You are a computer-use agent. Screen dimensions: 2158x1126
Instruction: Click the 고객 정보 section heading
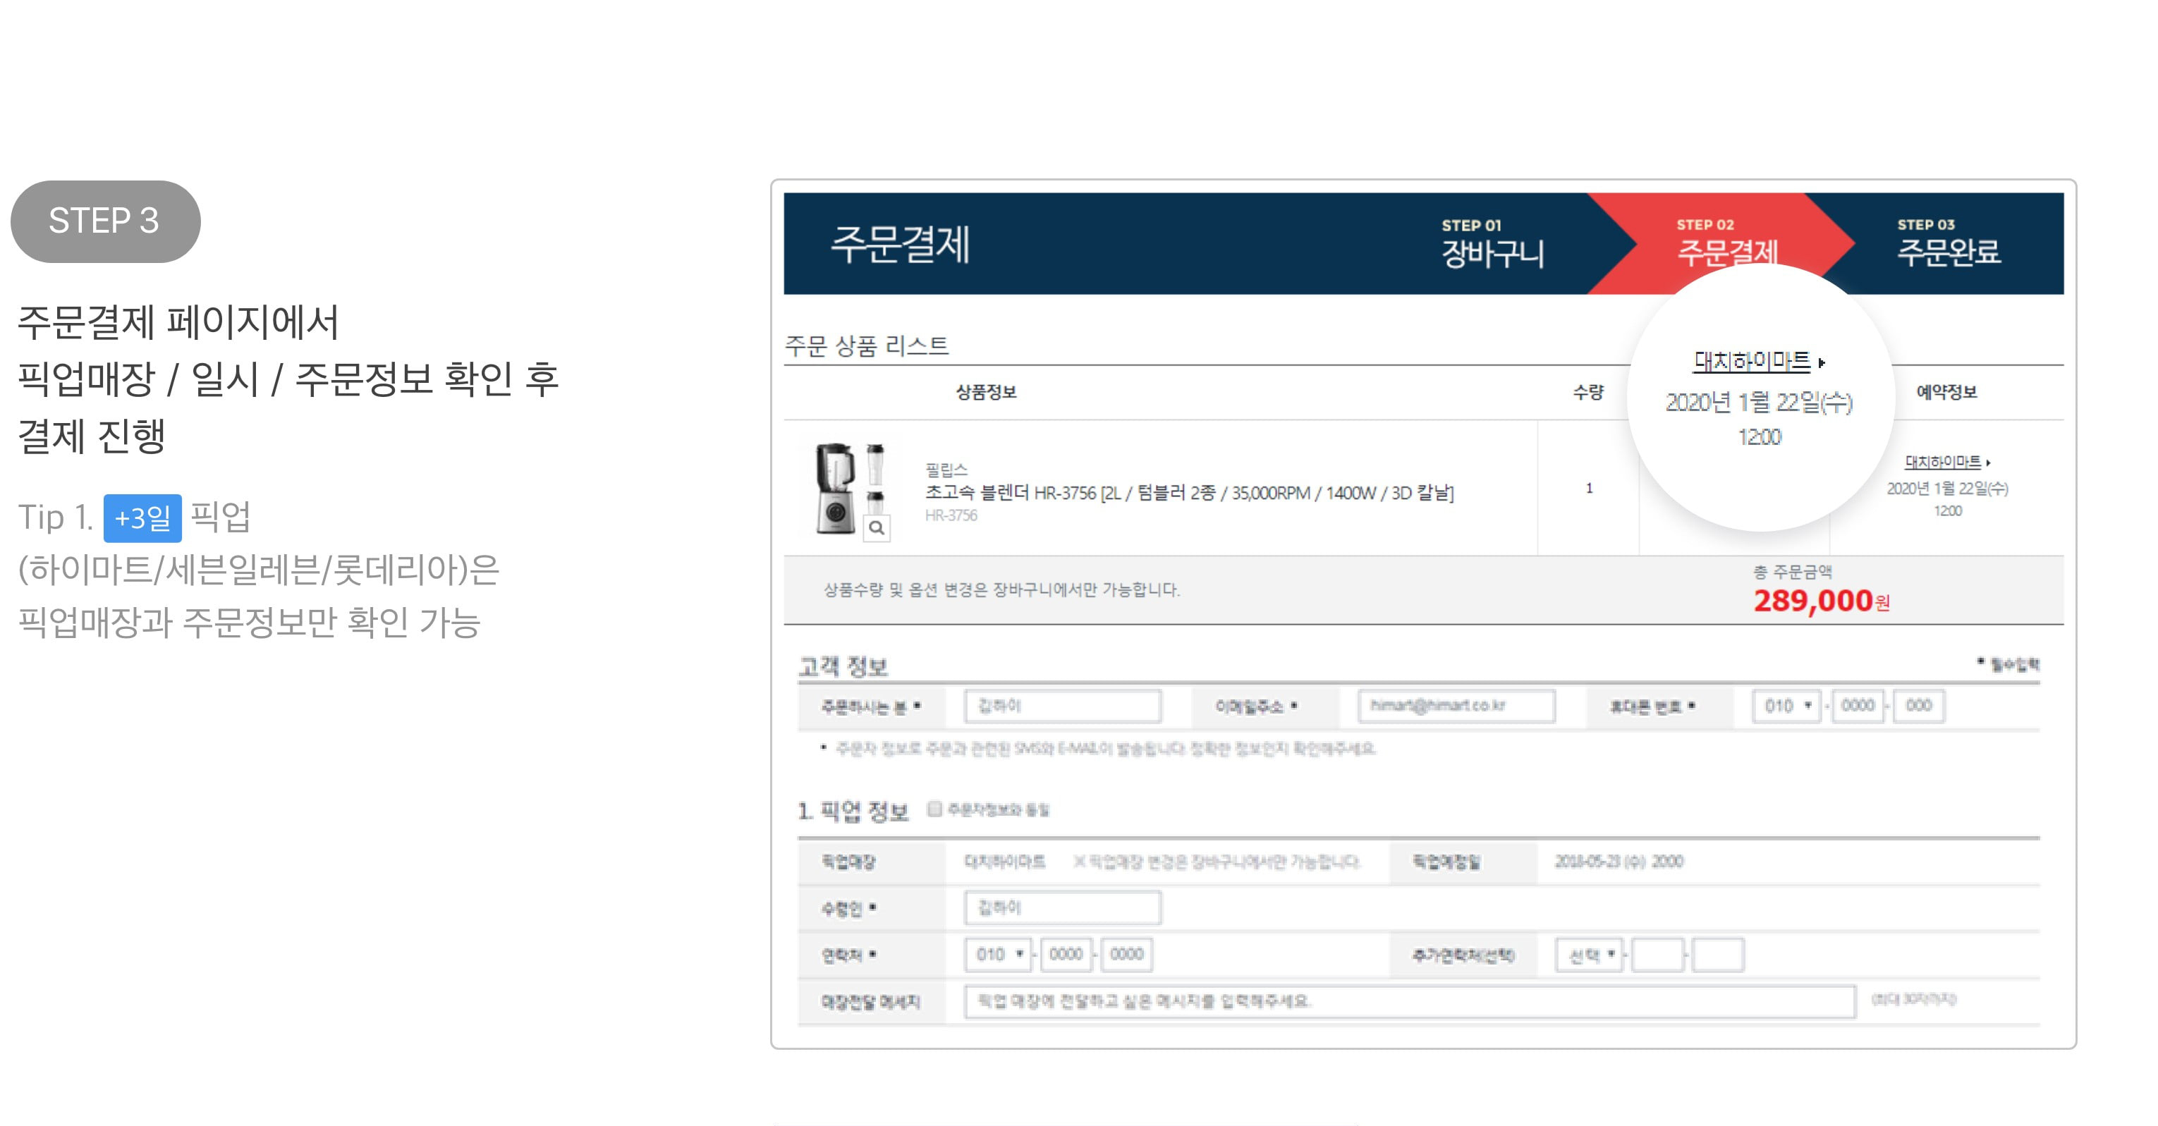point(843,666)
